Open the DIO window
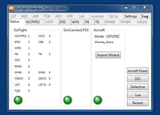 click(138, 79)
